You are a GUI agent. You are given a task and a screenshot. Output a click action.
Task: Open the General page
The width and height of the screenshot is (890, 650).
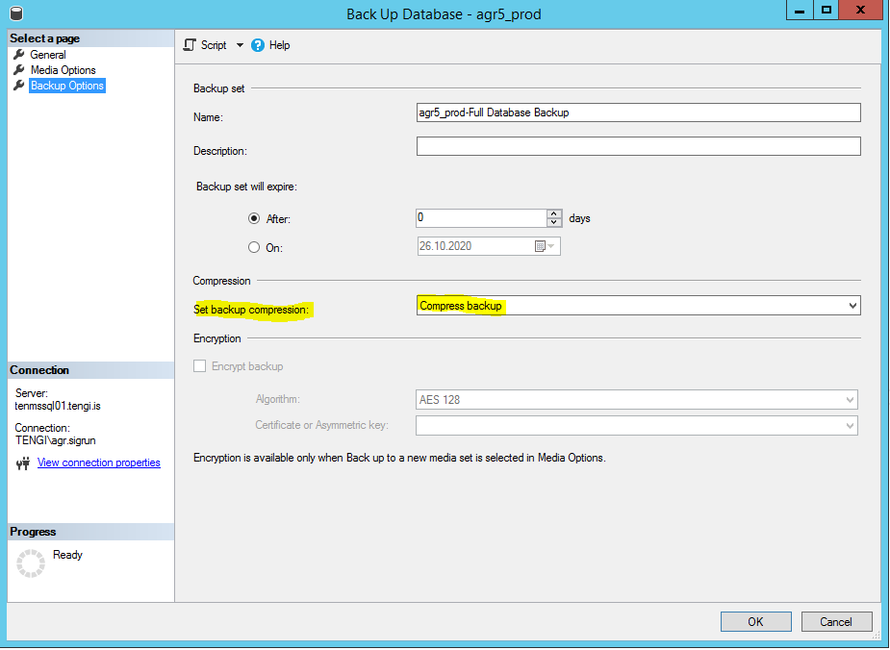click(48, 55)
